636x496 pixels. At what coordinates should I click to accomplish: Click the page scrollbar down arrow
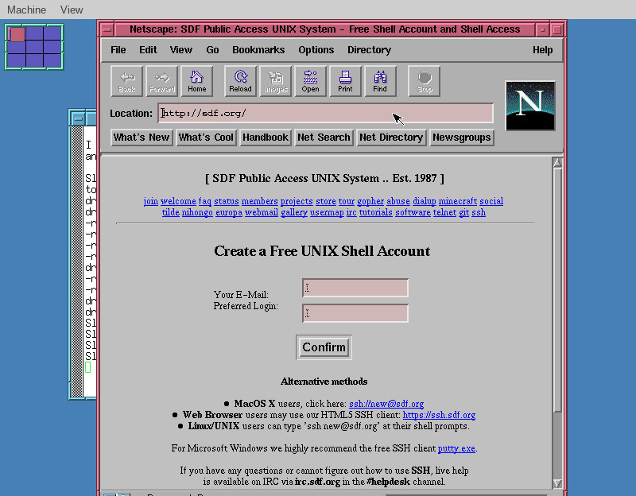[x=557, y=483]
